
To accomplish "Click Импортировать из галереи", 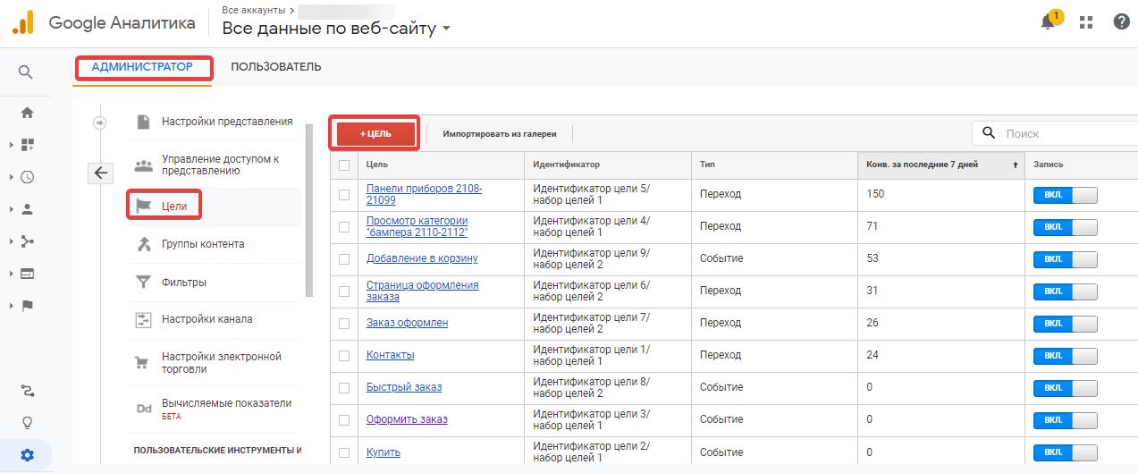I will 500,134.
